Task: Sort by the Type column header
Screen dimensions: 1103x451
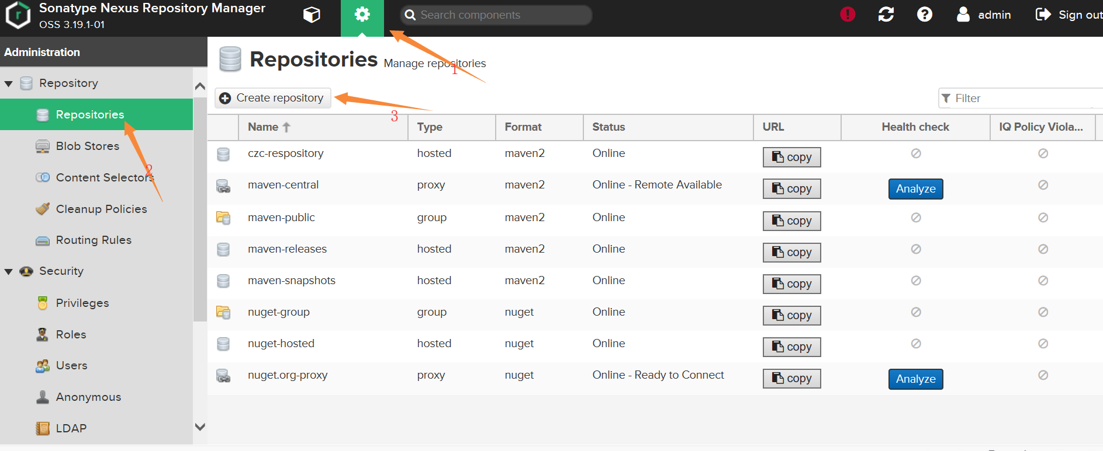Action: tap(452, 127)
